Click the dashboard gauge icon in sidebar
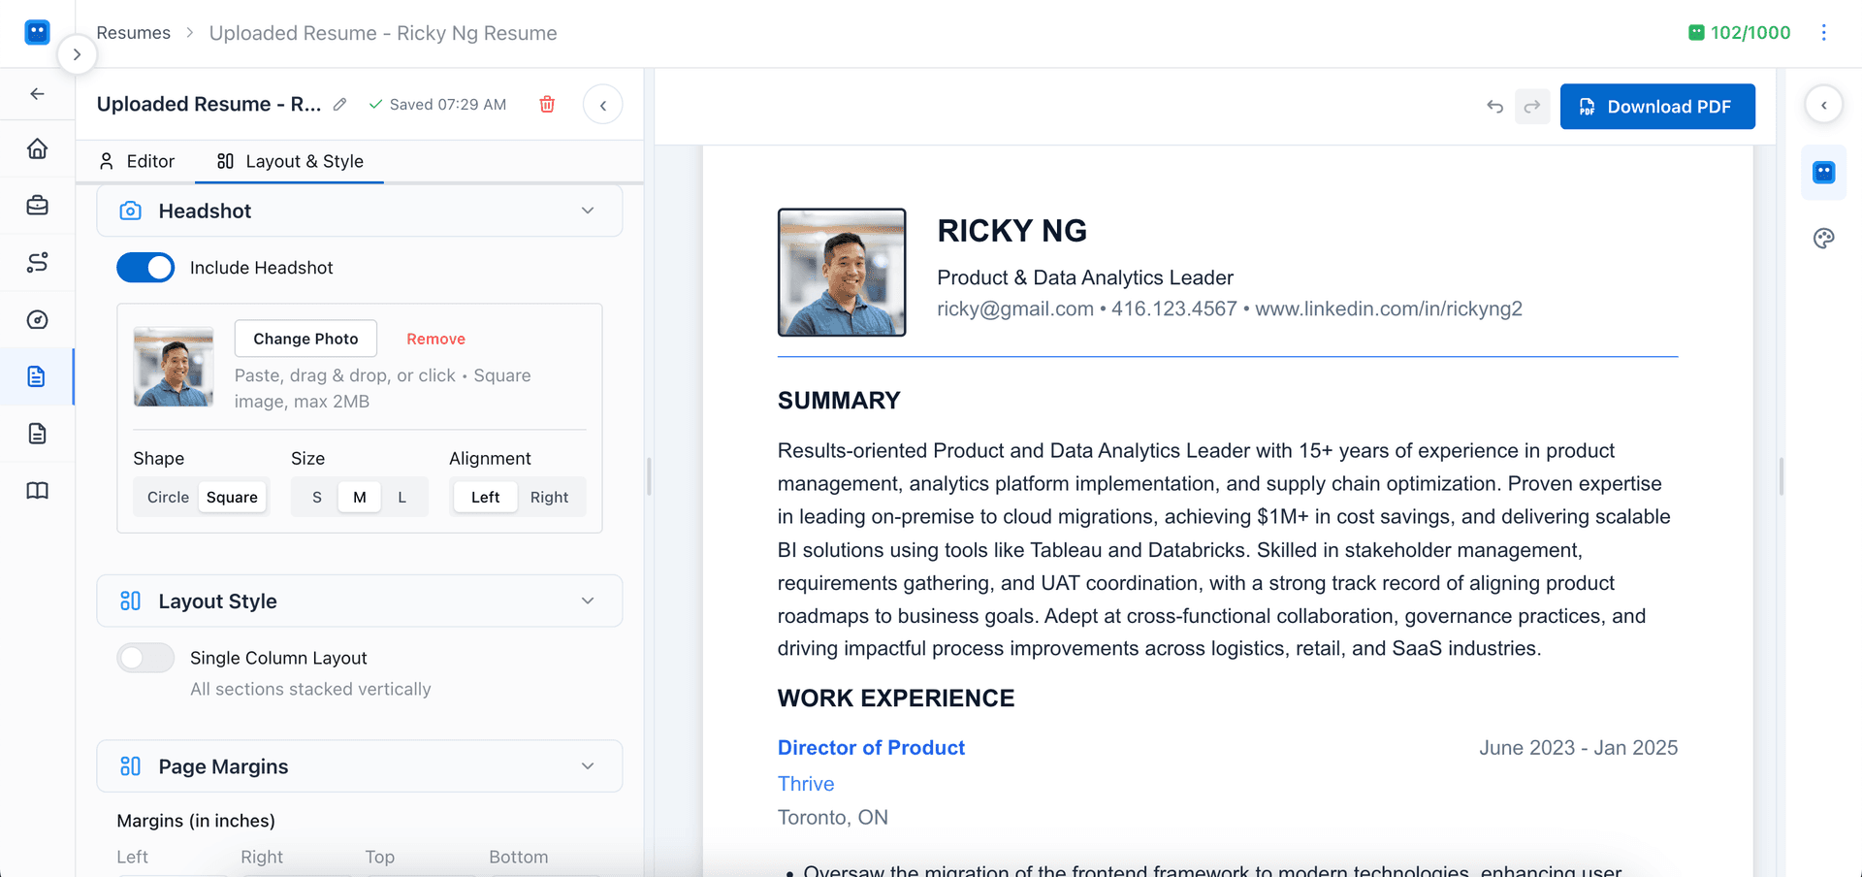Image resolution: width=1862 pixels, height=877 pixels. tap(37, 319)
